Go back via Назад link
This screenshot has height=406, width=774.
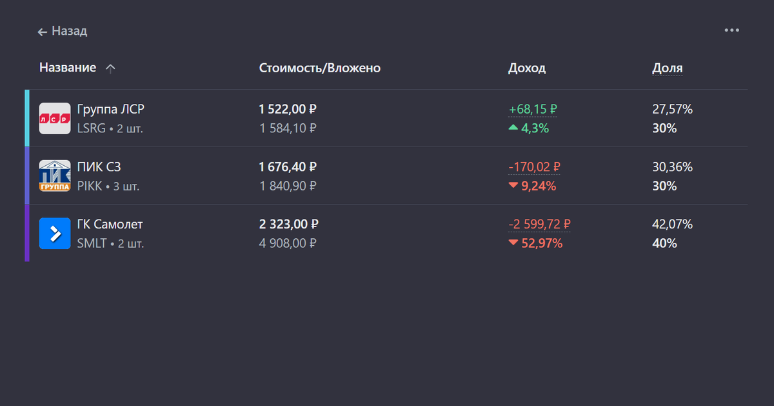tap(69, 31)
